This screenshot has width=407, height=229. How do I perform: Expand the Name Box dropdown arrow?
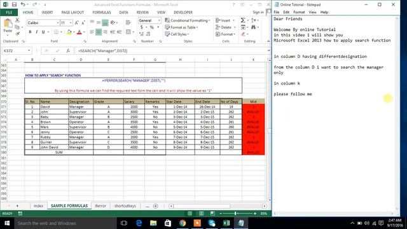pos(29,51)
